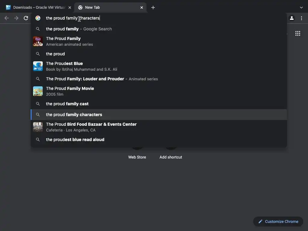Viewport: 308px width, 231px height.
Task: Expand the tab search dropdown arrow
Action: pos(301,8)
